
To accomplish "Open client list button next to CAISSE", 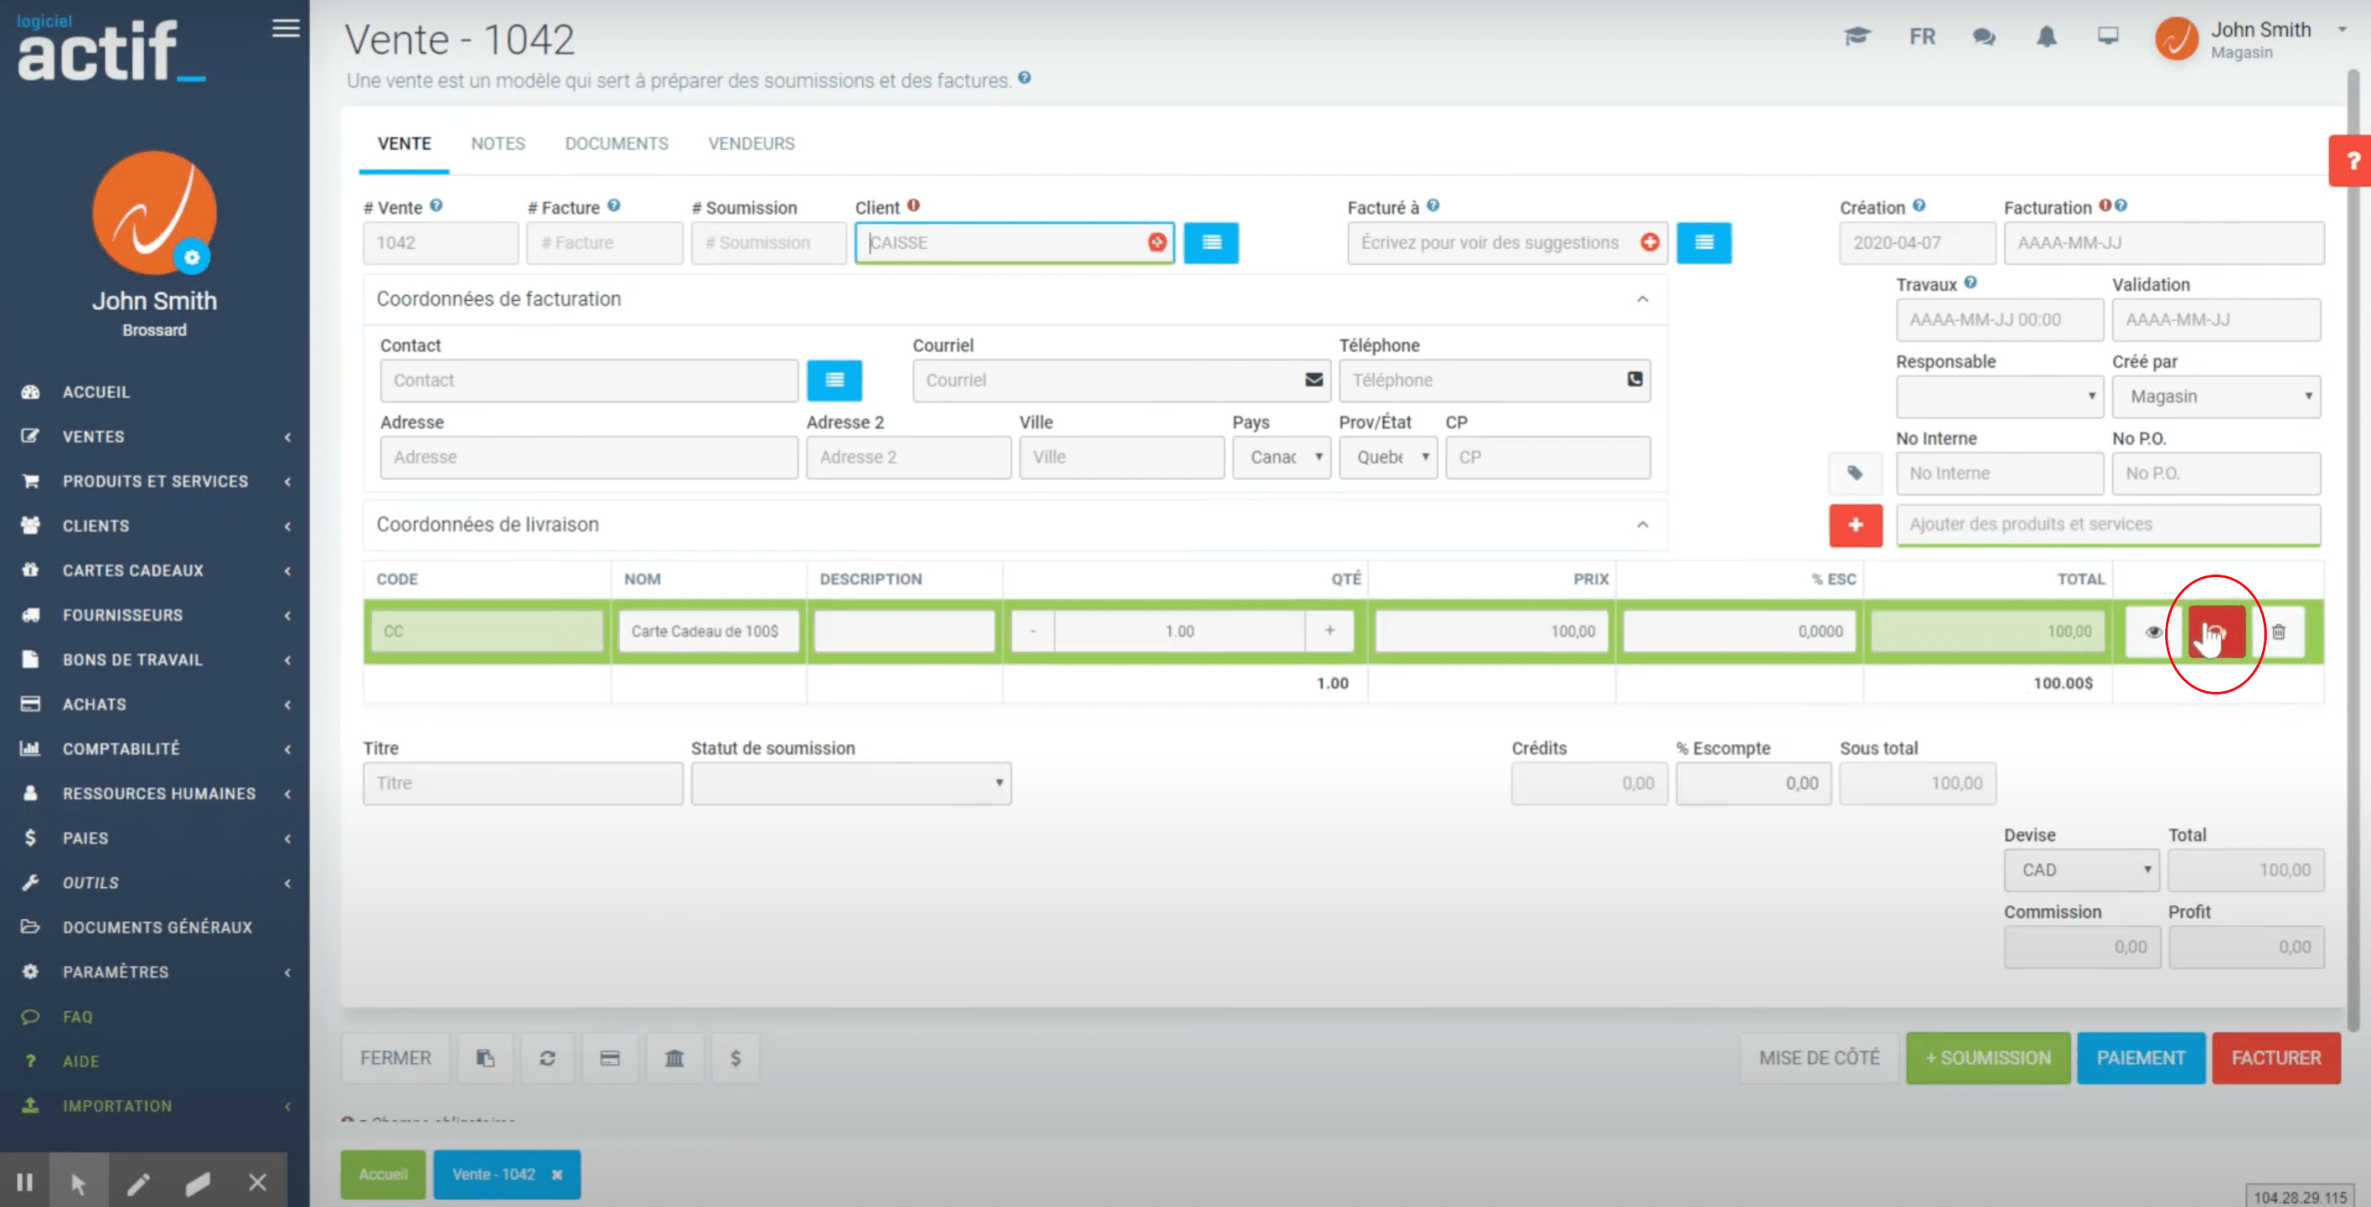I will coord(1210,243).
